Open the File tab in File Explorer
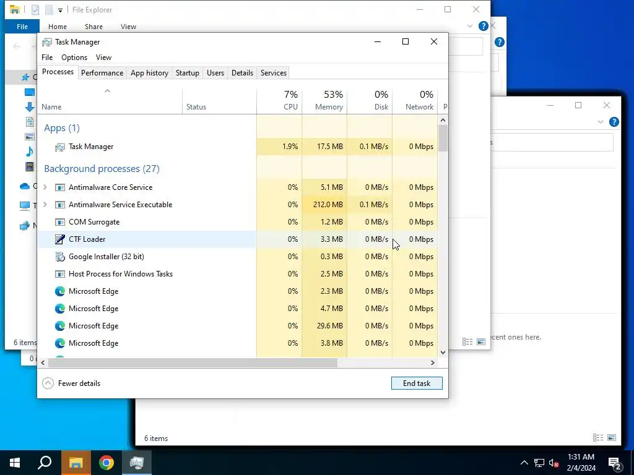634x475 pixels. coord(22,27)
